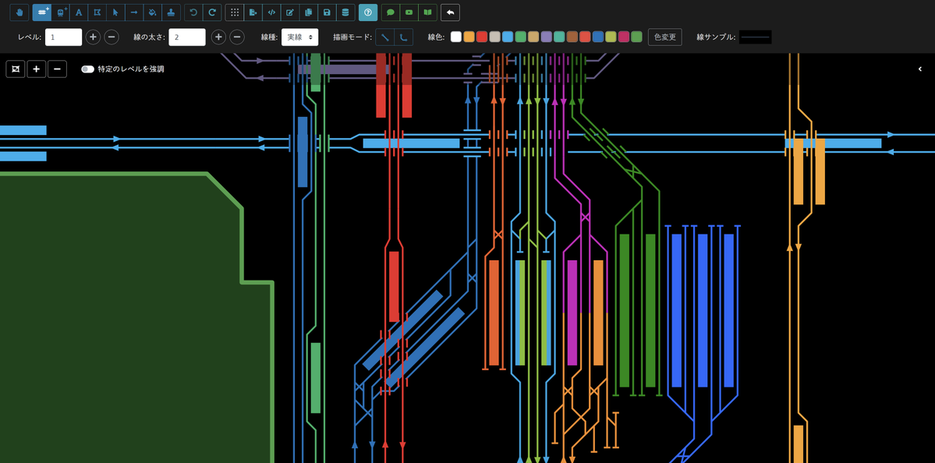Pick the orange line color swatch
Screen dimensions: 935x463
click(x=469, y=37)
